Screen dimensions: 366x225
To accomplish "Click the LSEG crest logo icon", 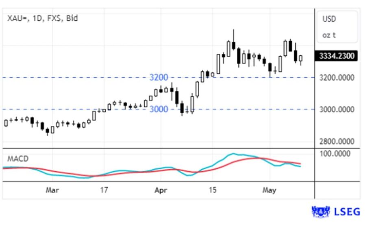I will [320, 212].
